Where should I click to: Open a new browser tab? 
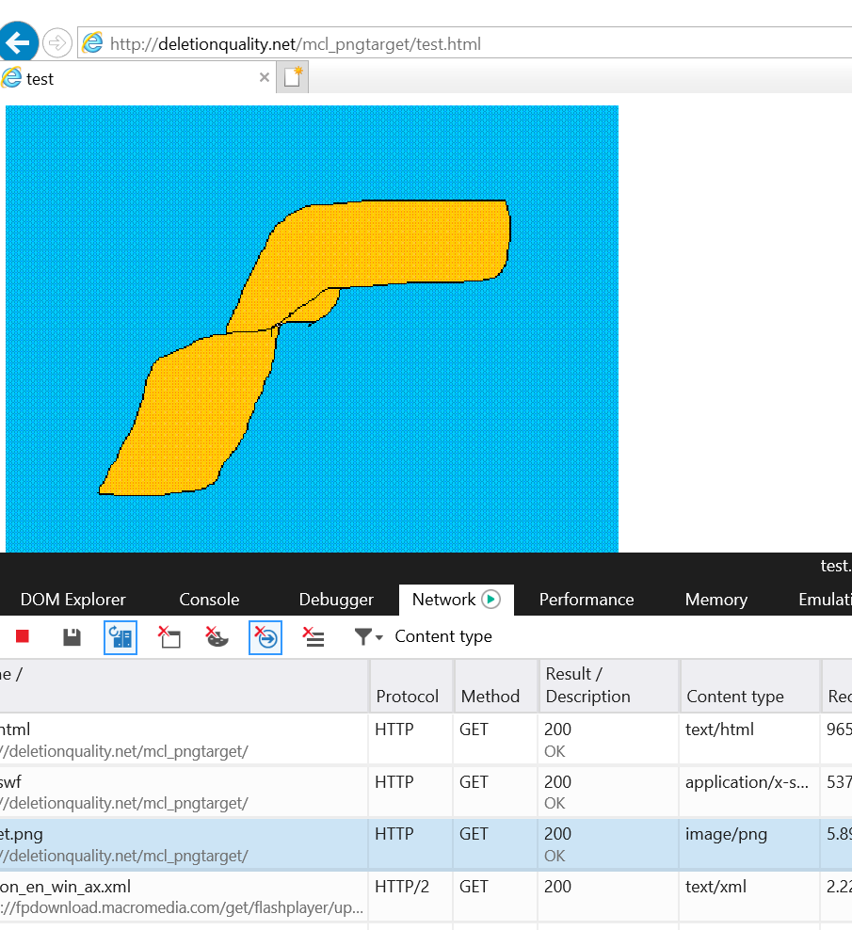pos(291,77)
